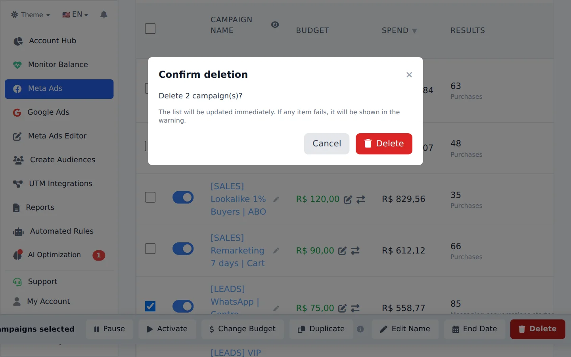Screen dimensions: 571x357
Task: Check the Remarketing 7 days campaign checkbox
Action: coord(150,249)
